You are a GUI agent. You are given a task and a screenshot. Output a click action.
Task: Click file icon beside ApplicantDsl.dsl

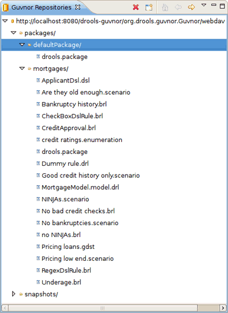(38, 80)
